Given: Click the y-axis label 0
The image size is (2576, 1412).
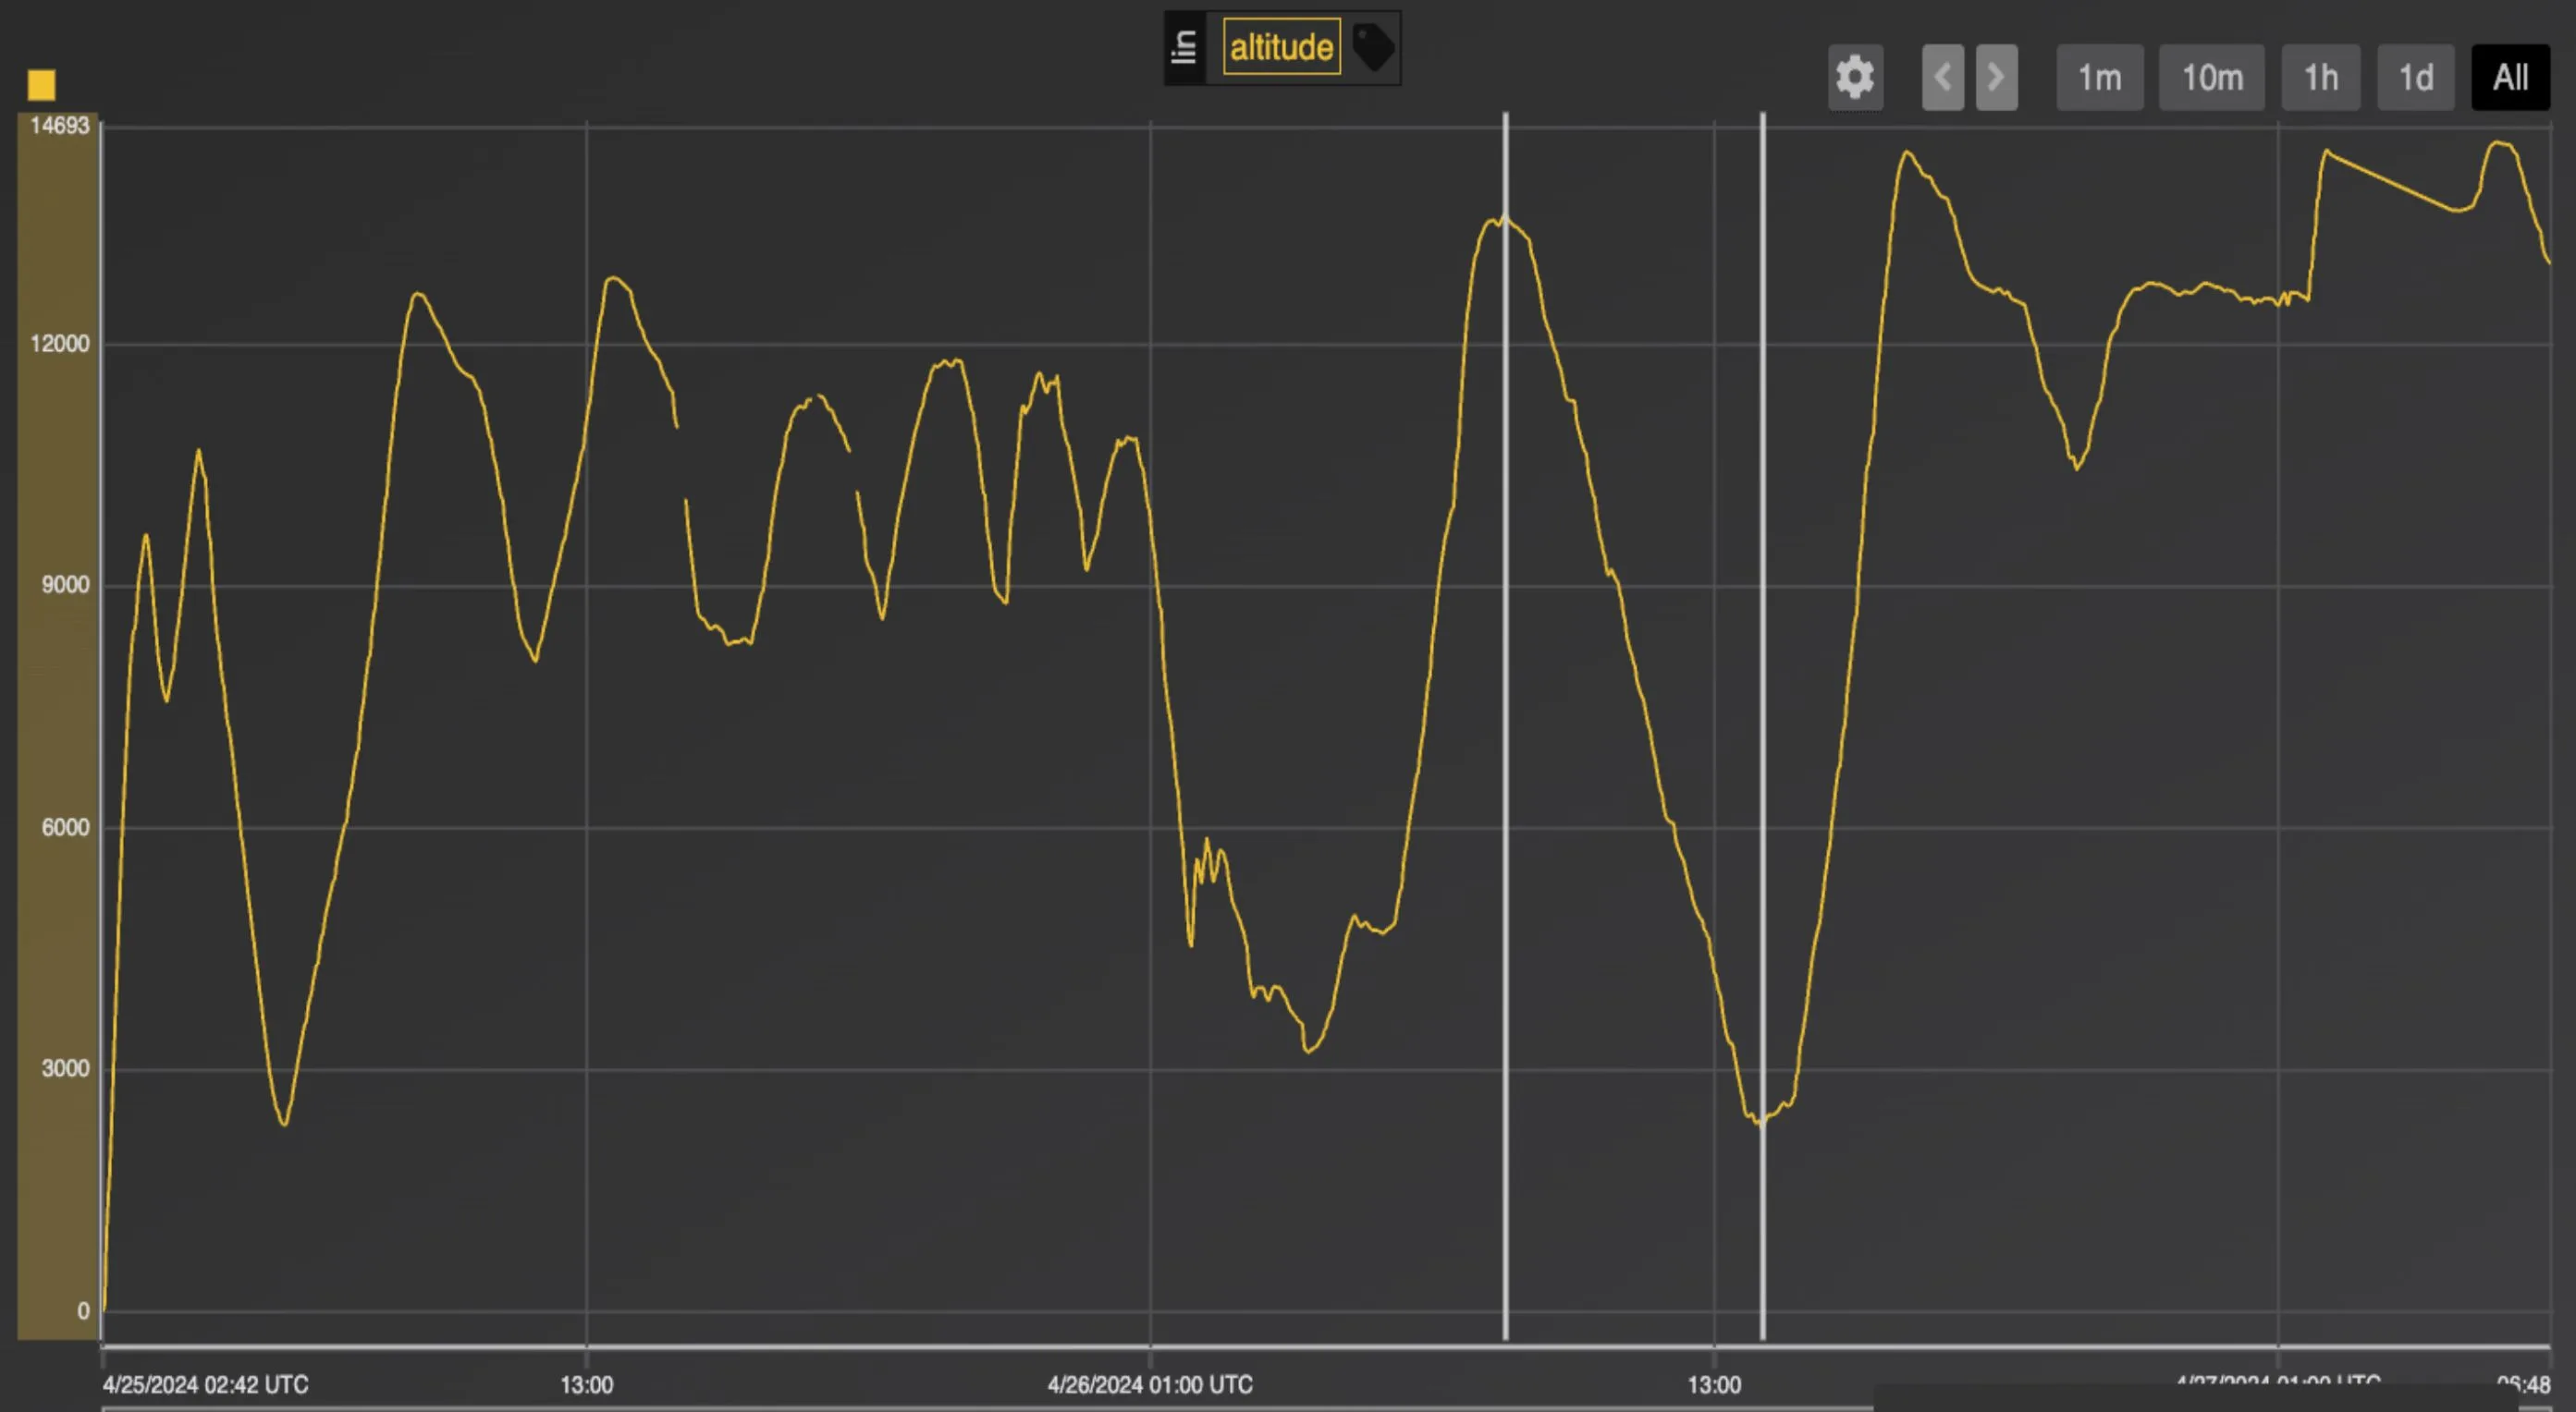Looking at the screenshot, I should click(x=83, y=1311).
